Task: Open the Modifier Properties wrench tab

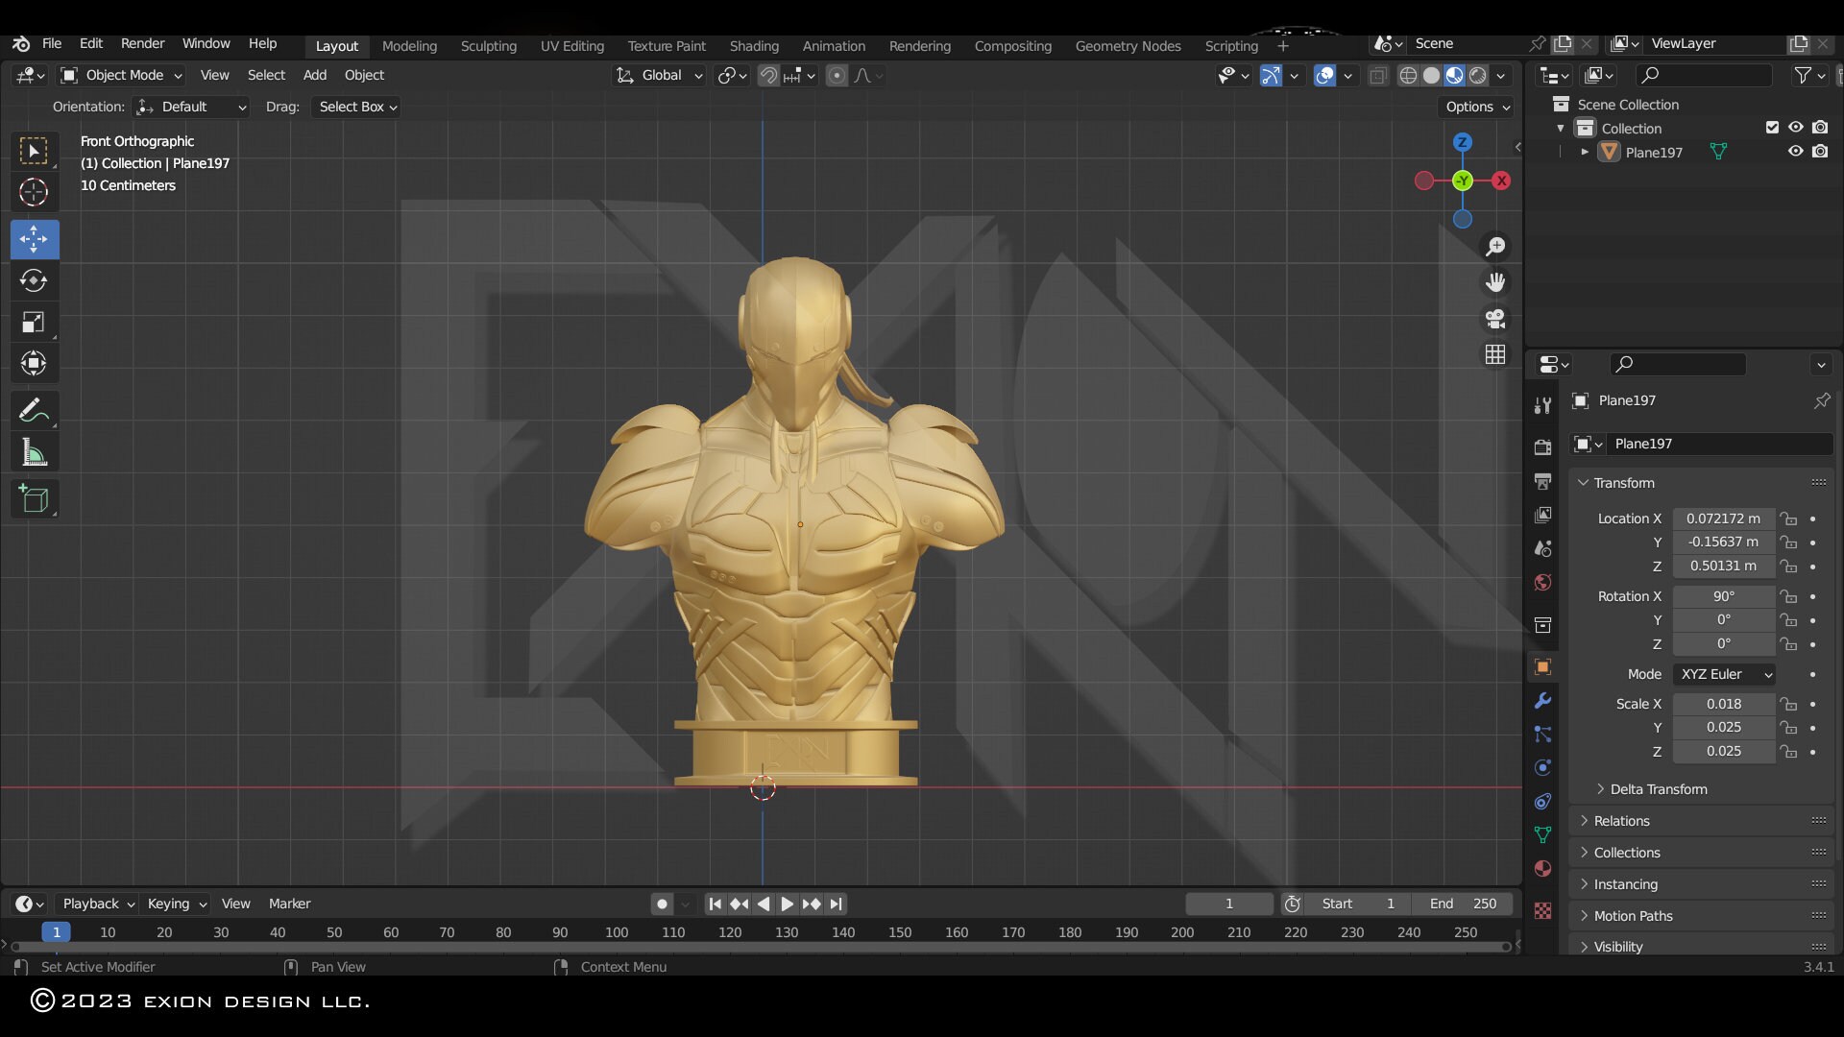Action: click(1542, 701)
